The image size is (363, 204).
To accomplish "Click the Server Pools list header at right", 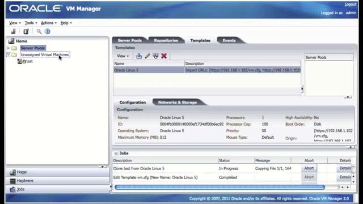I will 329,57.
